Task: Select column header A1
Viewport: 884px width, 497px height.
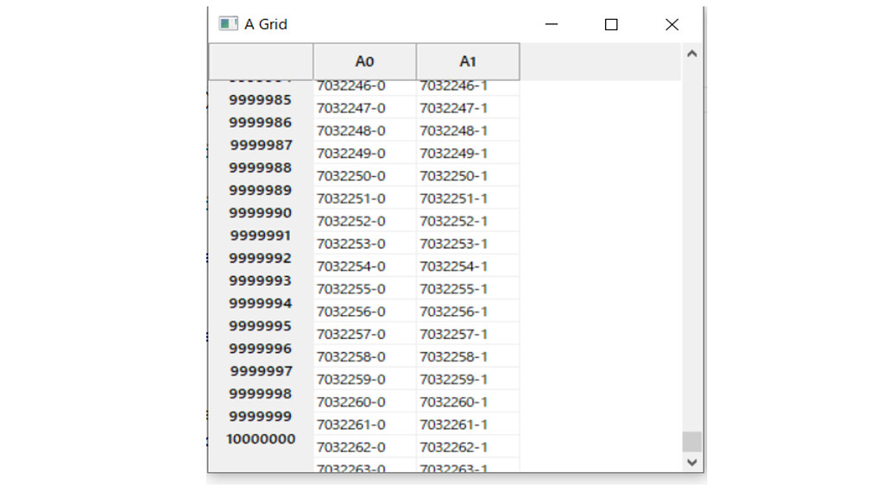Action: point(468,61)
